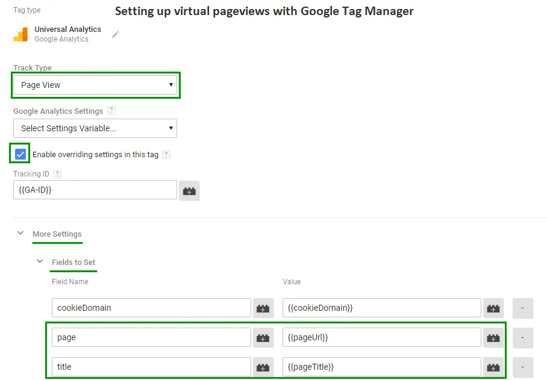Uncheck Enable overriding settings in this tag
This screenshot has height=380, width=547.
point(20,154)
